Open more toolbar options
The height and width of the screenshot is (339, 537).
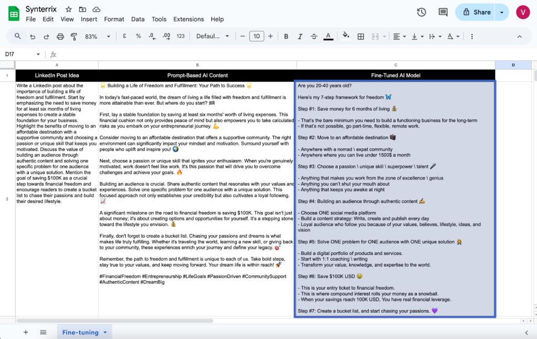472,36
